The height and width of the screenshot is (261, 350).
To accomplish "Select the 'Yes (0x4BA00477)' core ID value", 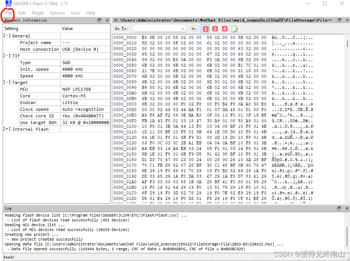I will 83,116.
